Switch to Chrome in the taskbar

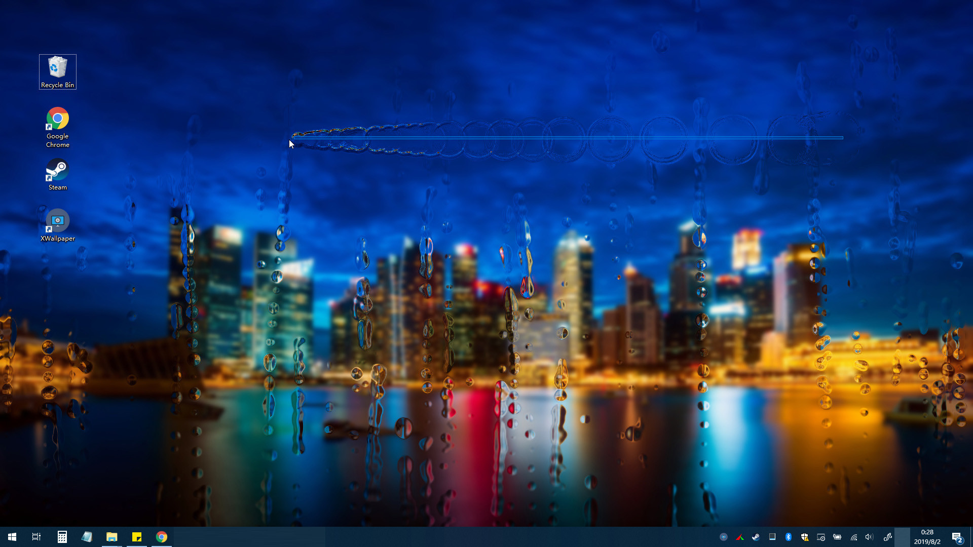[x=162, y=537]
